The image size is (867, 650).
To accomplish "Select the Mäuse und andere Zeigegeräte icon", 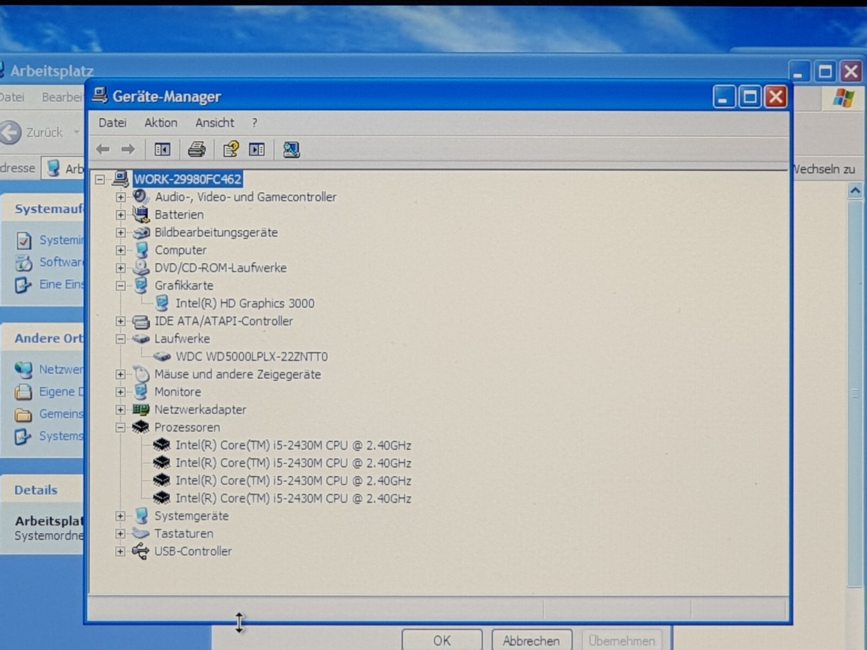I will pyautogui.click(x=141, y=374).
